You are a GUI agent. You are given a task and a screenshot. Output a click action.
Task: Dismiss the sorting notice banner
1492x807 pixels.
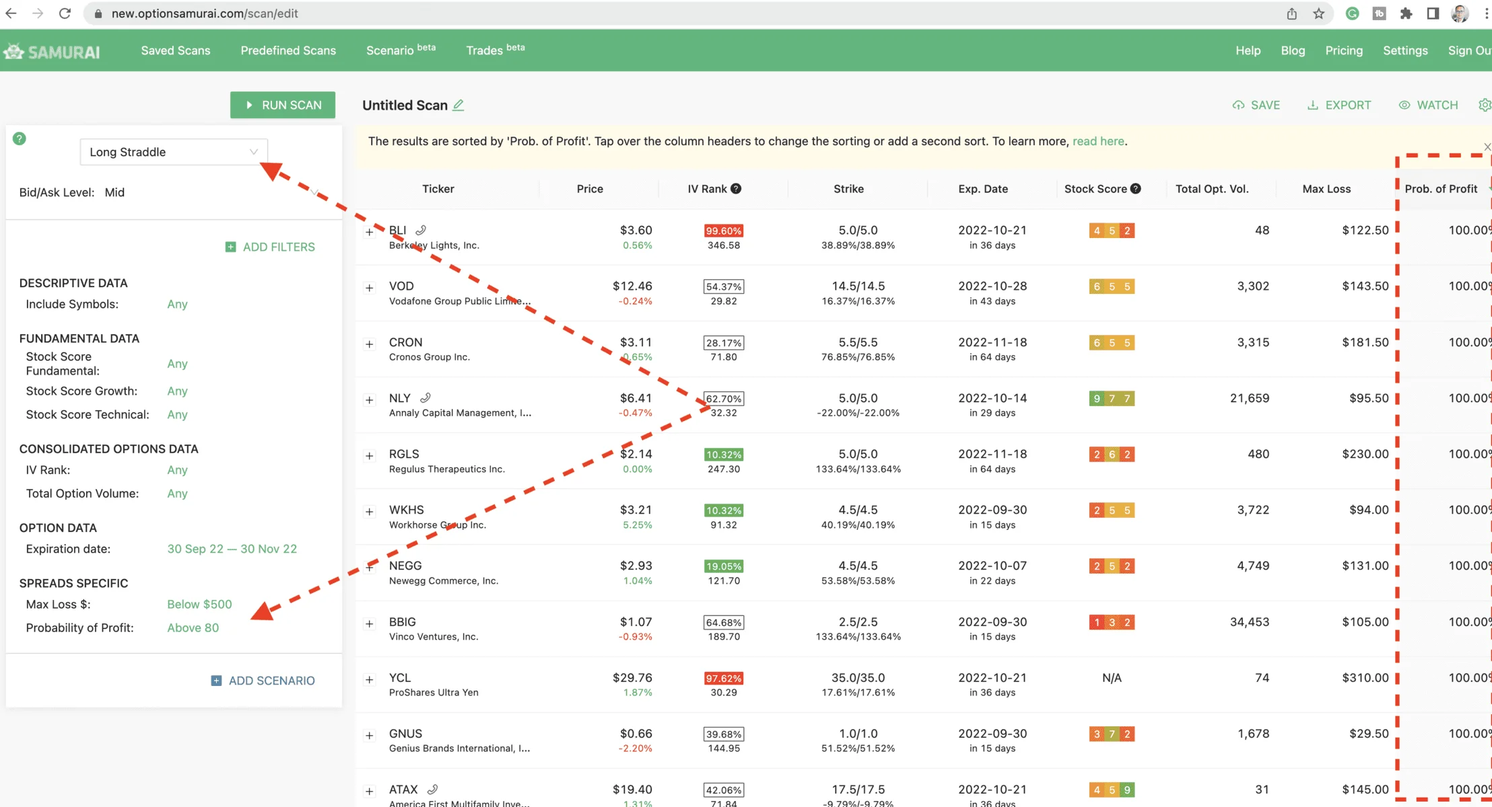pos(1487,147)
